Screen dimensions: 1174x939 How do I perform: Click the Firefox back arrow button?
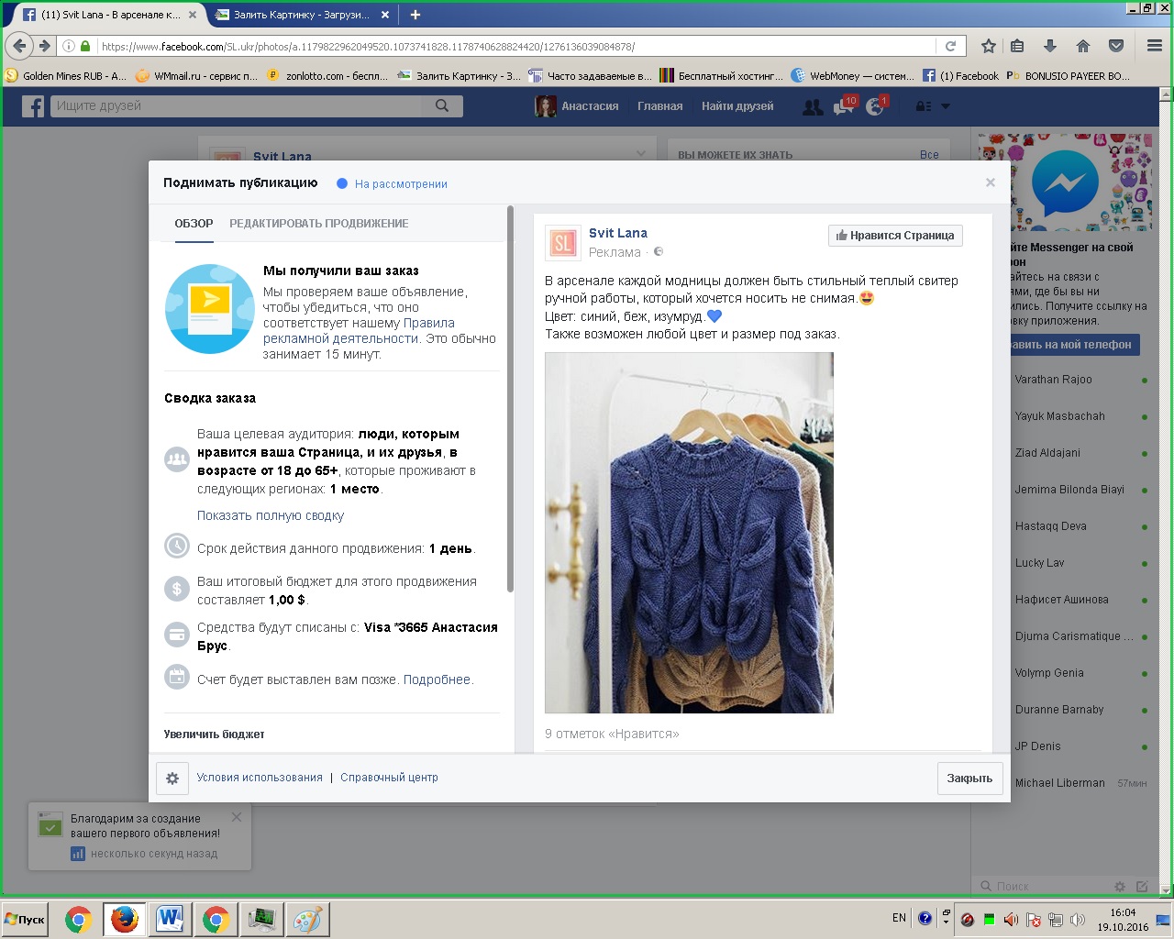(x=20, y=46)
